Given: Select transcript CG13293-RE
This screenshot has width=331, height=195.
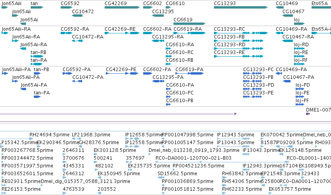Looking at the screenshot, I should (229, 52).
